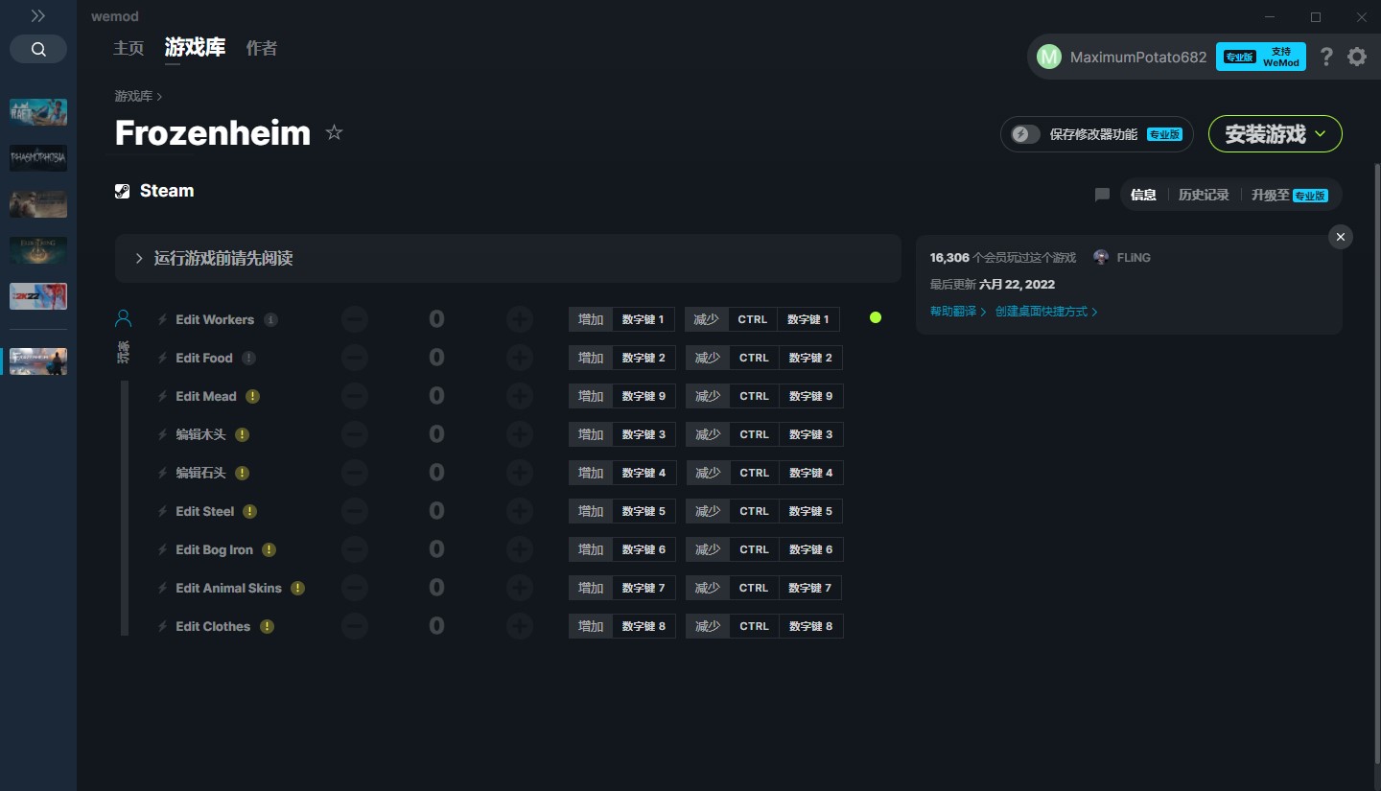The height and width of the screenshot is (791, 1381).
Task: Click the warning icon beside Edit Clothes
Action: [268, 626]
